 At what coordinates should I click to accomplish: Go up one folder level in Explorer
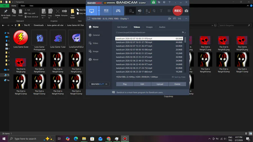click(15, 25)
